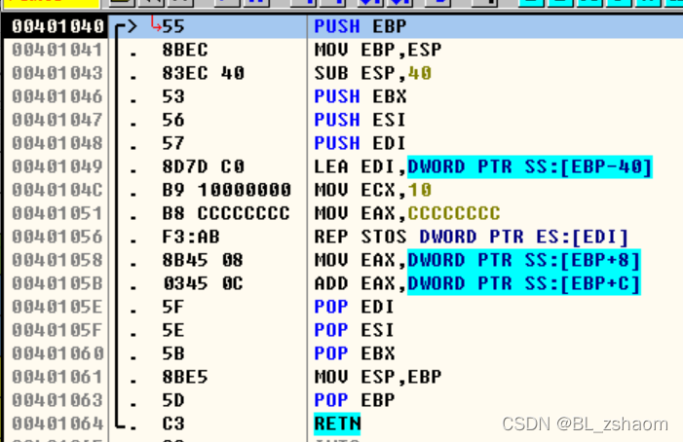This screenshot has height=442, width=683.
Task: Click the MOV EAX,[EBP+8] instruction
Action: (x=477, y=261)
